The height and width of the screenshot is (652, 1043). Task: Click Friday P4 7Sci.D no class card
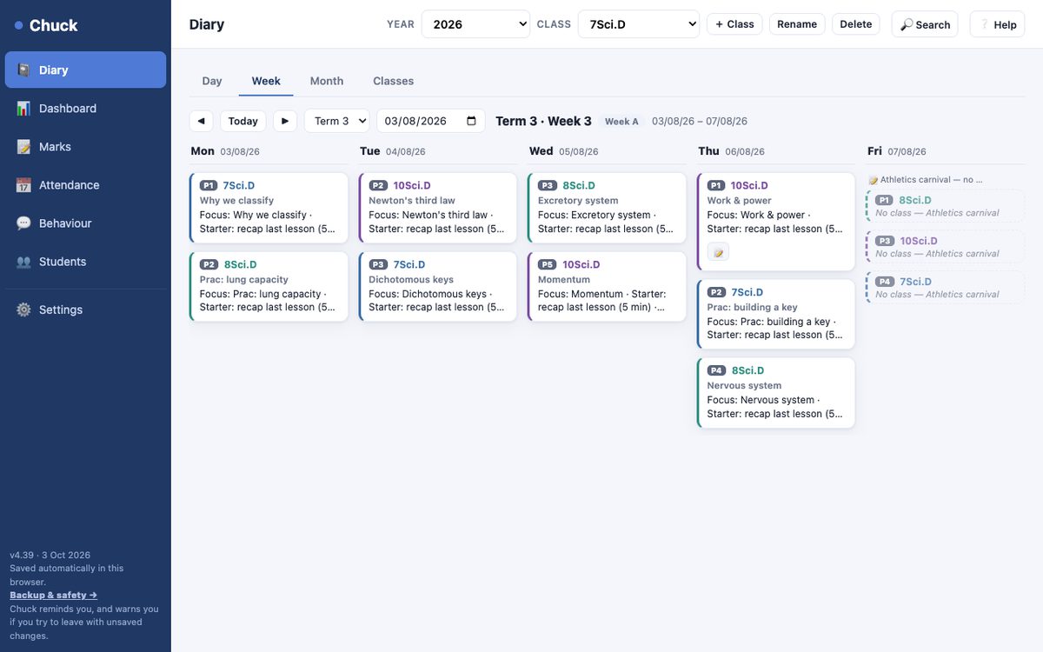(946, 288)
